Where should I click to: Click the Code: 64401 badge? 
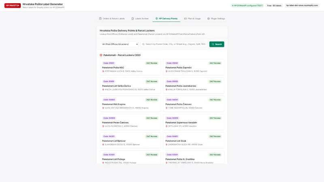[172, 136]
